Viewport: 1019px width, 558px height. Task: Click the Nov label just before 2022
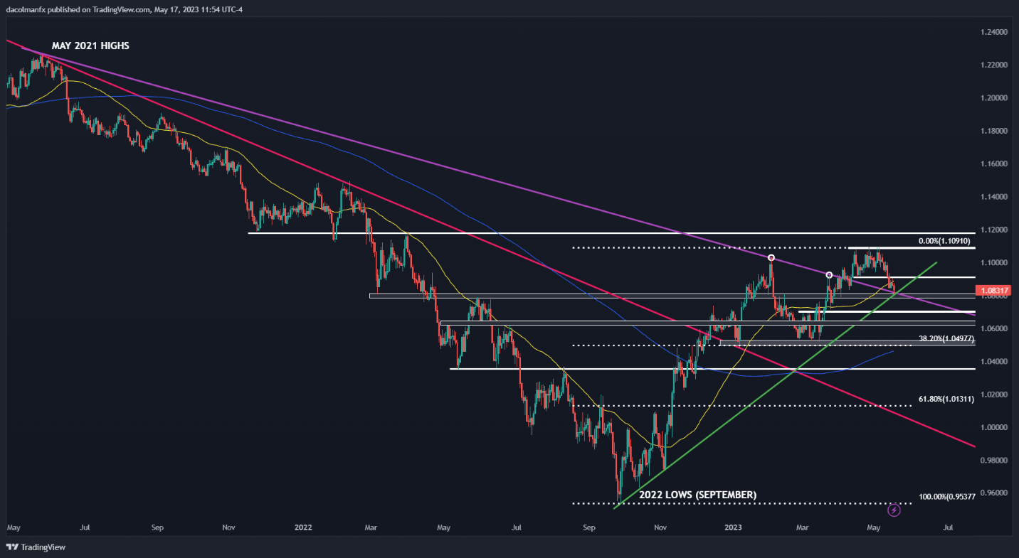point(228,528)
